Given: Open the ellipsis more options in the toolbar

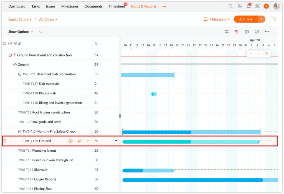Looking at the screenshot, I should (267, 32).
